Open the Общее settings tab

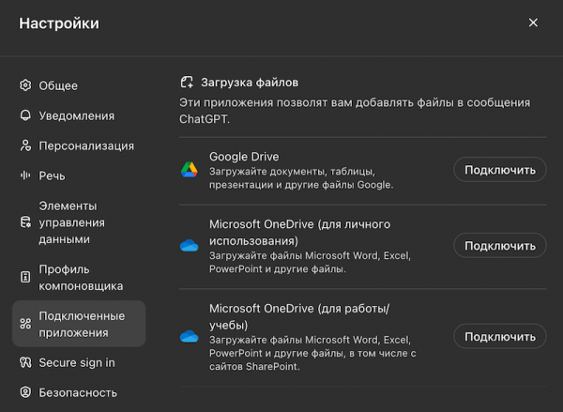point(79,85)
